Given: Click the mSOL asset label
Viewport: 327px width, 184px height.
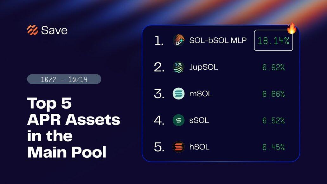Looking at the screenshot, I should click(x=201, y=94).
